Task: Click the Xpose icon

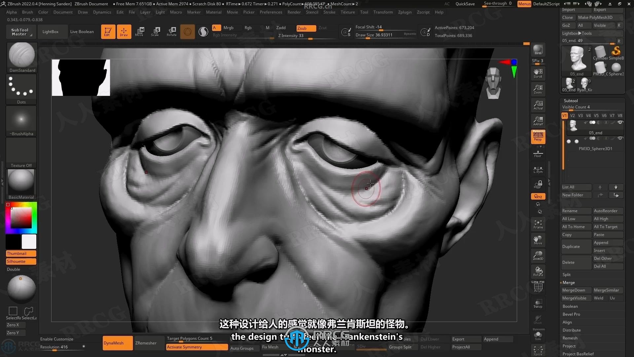Action: tap(538, 350)
